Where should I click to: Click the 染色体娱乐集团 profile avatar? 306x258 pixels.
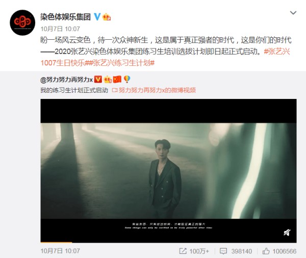coord(22,23)
